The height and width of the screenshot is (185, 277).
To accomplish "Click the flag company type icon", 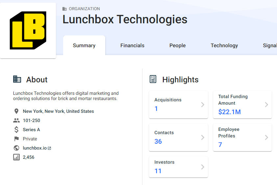I will (16, 139).
